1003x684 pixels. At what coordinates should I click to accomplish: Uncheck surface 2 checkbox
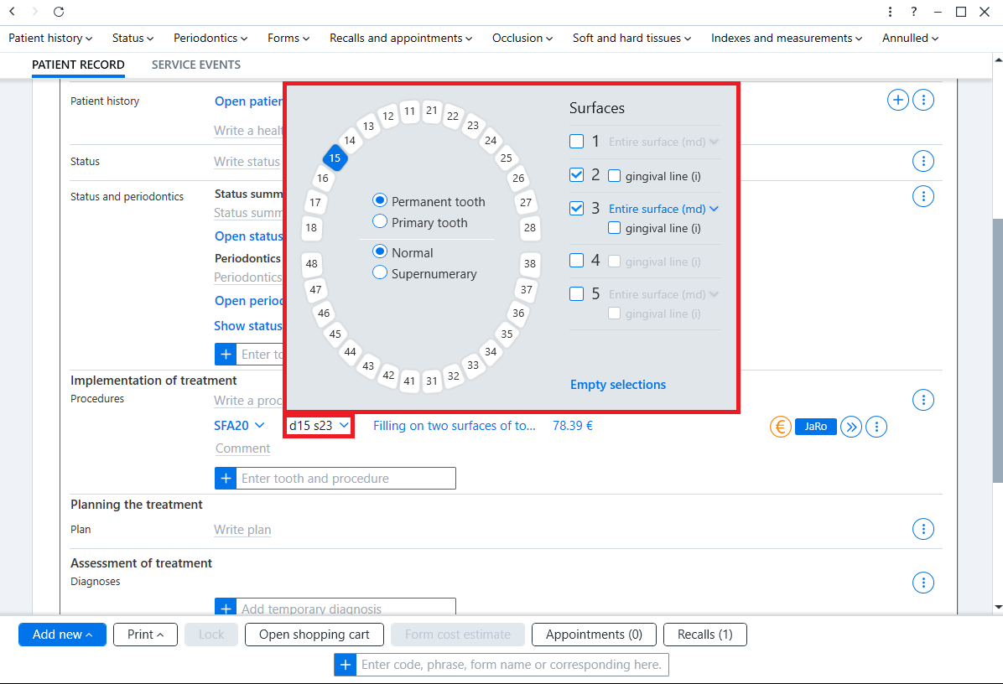point(576,174)
